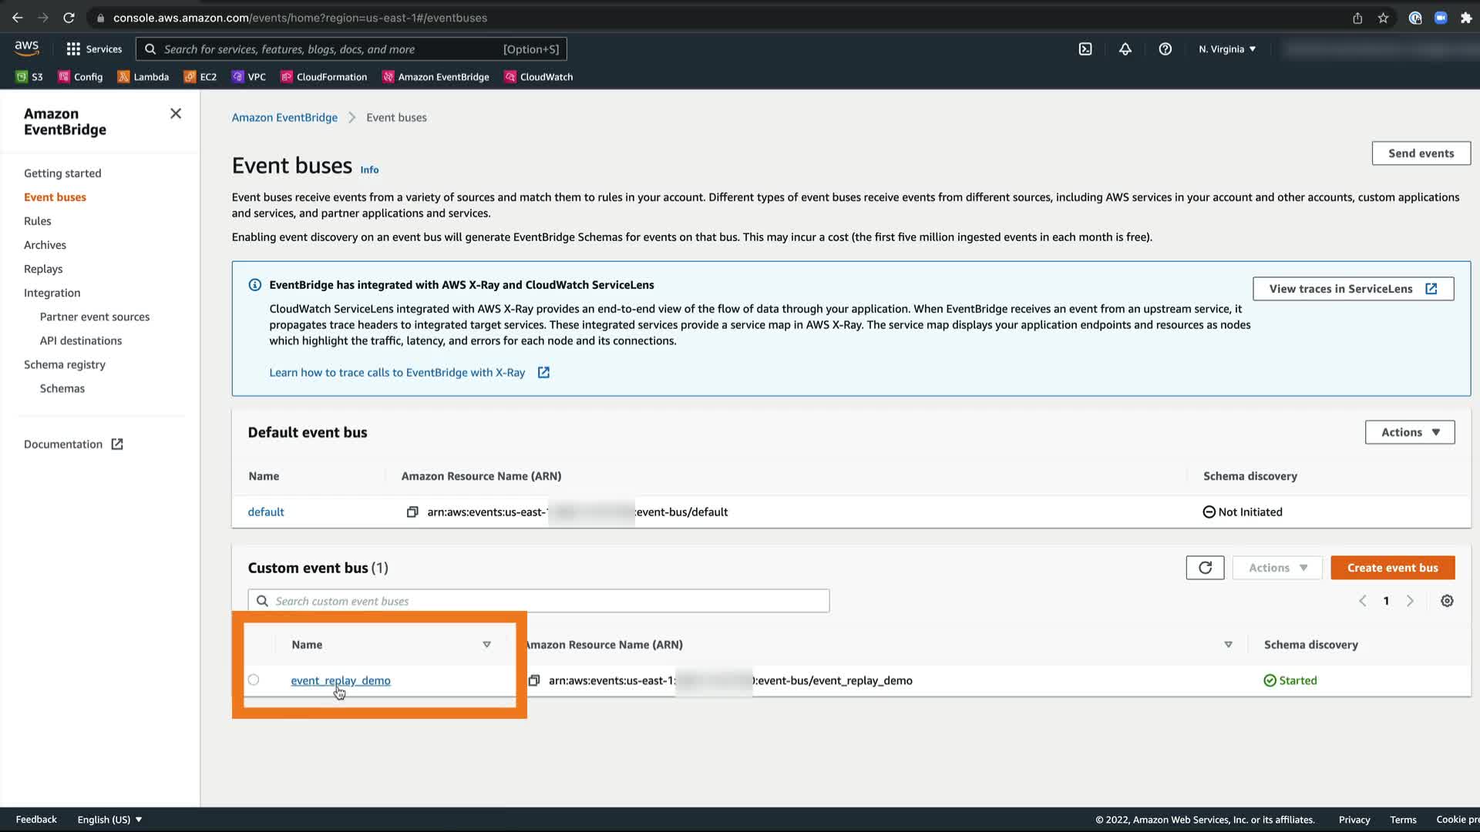Go to Archives in the sidebar
The image size is (1480, 832).
pyautogui.click(x=45, y=245)
